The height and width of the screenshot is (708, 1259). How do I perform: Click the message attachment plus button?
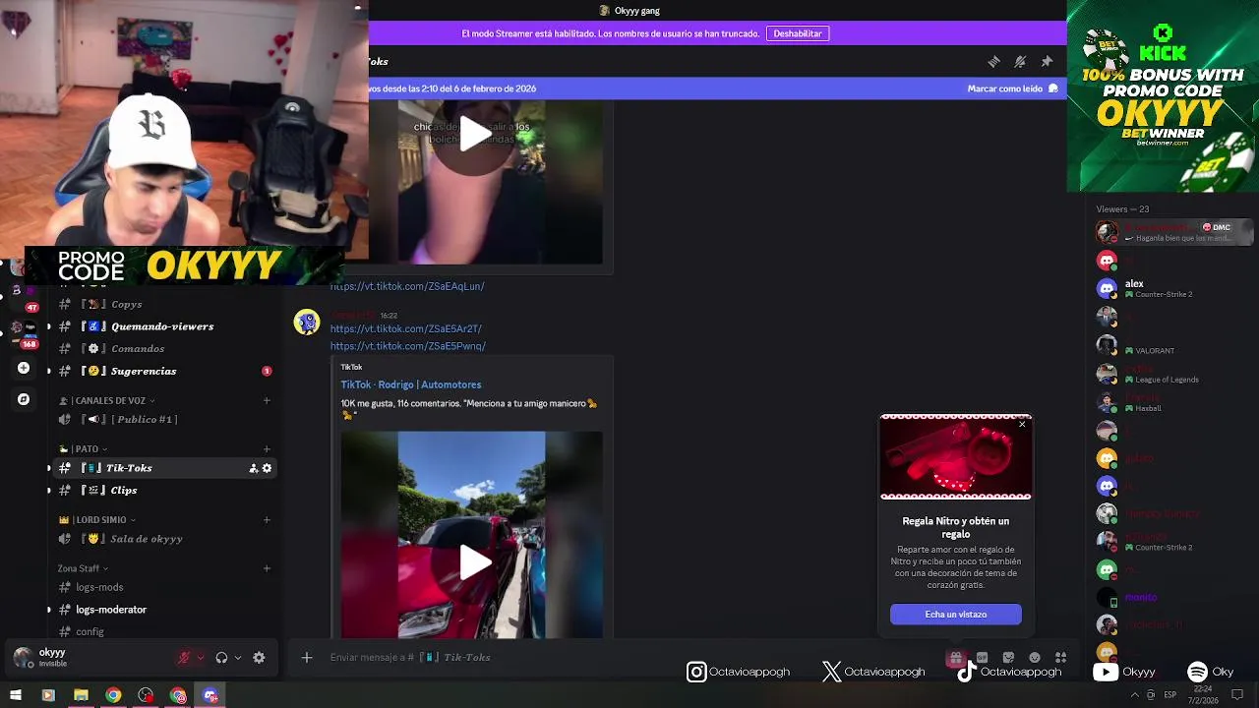(x=307, y=658)
